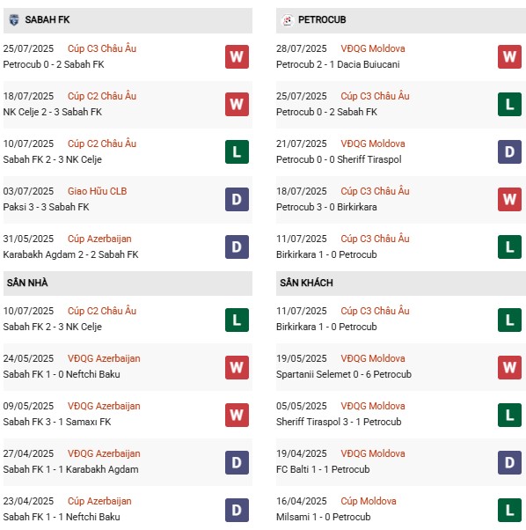
Task: Click the W badge for Petrocub 2-1 Dacia Buiucani
Action: 509,56
